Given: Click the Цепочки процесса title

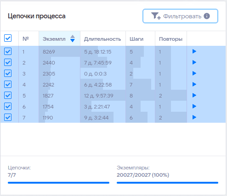Looking at the screenshot, I should point(37,16).
